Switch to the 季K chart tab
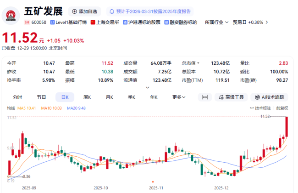298x193 pixels. tap(132, 97)
